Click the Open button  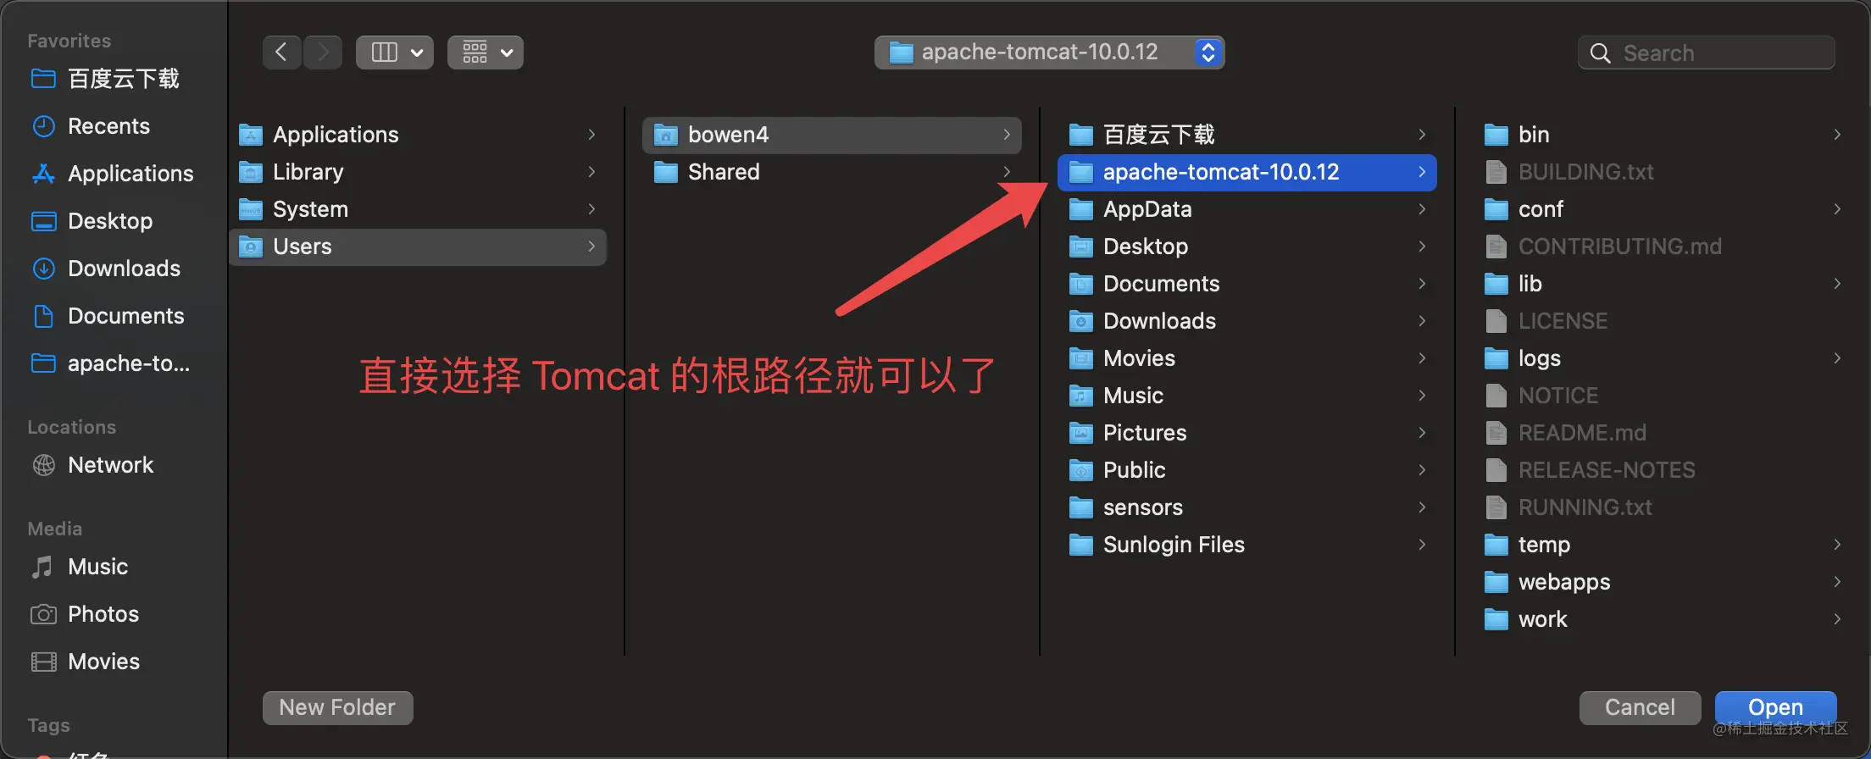coord(1775,707)
